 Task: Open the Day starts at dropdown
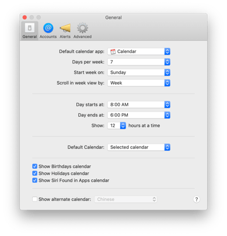click(x=139, y=105)
